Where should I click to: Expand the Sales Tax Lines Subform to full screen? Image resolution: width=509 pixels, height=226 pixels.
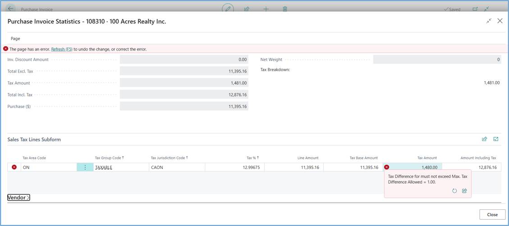[495, 139]
